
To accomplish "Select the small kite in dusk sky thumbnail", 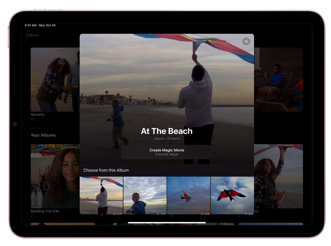I will [x=189, y=195].
